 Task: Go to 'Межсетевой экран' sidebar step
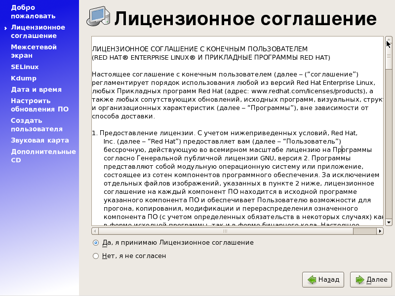click(34, 51)
